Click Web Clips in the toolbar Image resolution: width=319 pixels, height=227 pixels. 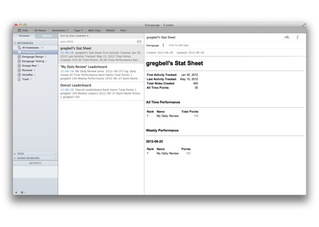tap(94, 30)
